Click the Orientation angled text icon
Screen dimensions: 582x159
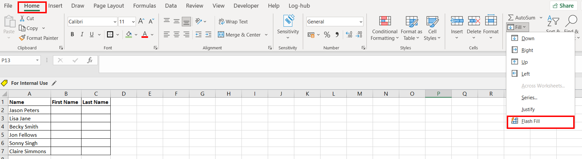(x=199, y=21)
